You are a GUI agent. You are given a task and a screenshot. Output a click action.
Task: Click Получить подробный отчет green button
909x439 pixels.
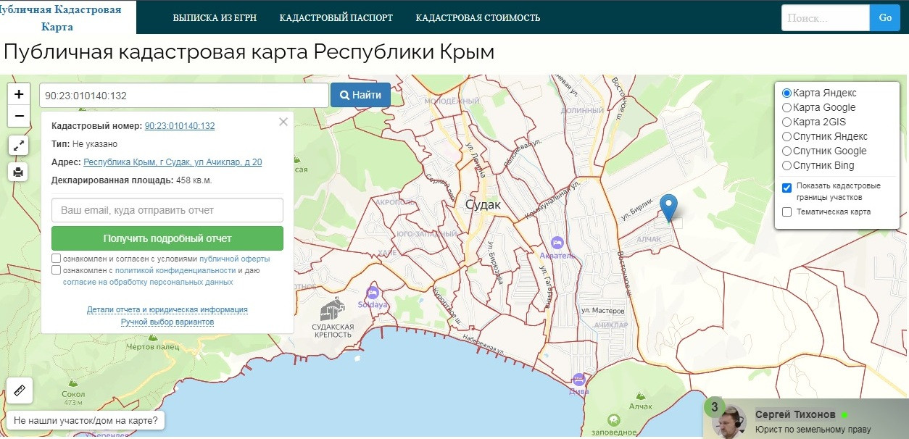pyautogui.click(x=167, y=238)
